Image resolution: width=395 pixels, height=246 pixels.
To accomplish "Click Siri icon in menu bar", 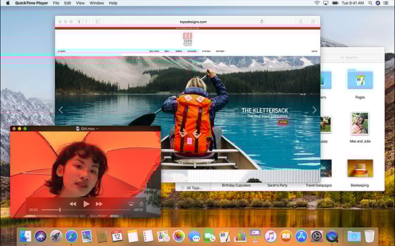I will tap(377, 3).
